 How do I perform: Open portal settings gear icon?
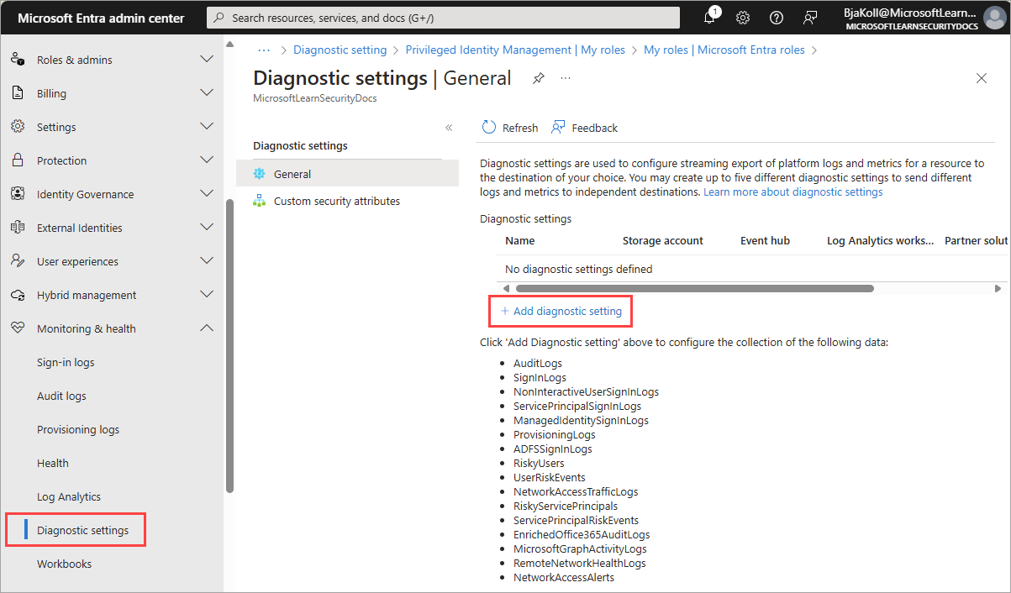click(x=743, y=18)
